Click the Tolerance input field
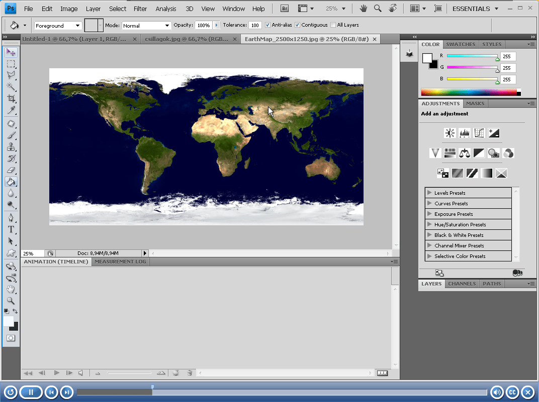The width and height of the screenshot is (539, 402). click(x=255, y=25)
